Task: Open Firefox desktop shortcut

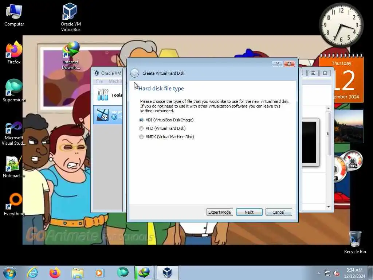Action: [14, 52]
